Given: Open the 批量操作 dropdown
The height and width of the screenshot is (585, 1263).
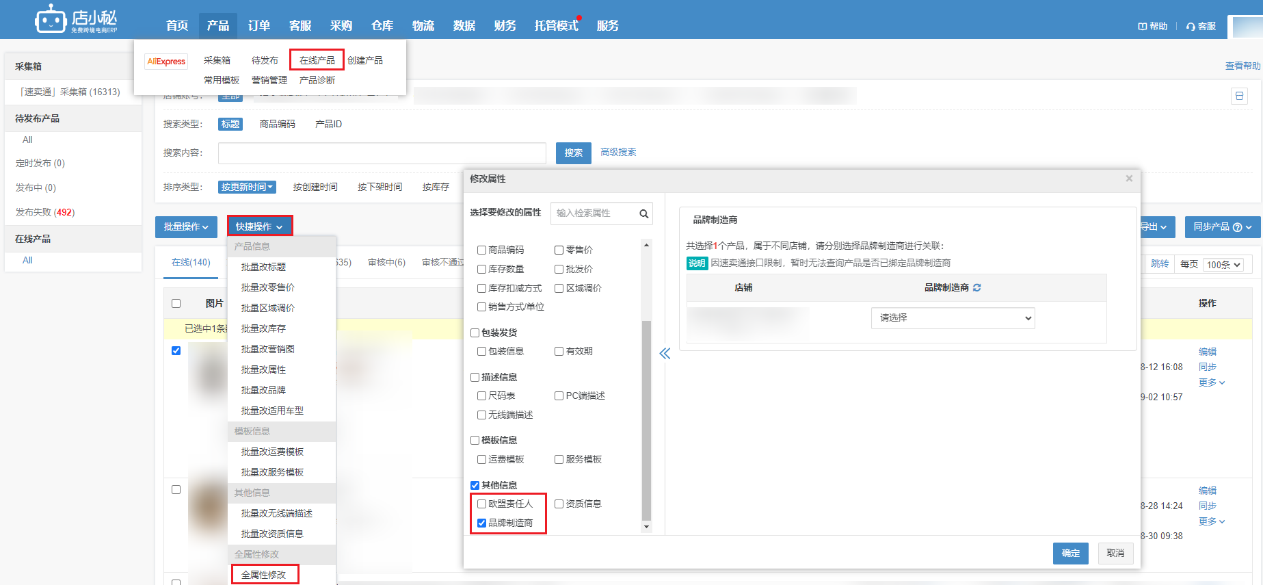Looking at the screenshot, I should pos(186,227).
